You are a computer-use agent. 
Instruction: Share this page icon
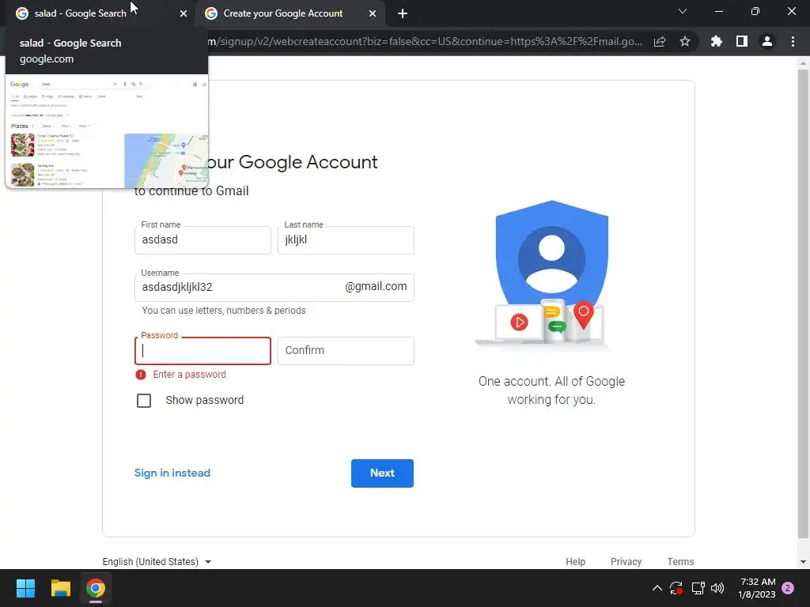pyautogui.click(x=660, y=41)
